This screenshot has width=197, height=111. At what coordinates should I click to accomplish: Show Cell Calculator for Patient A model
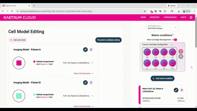(84, 73)
